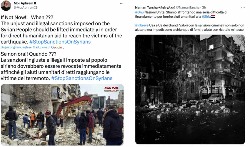Click the Mor Aphrem II display name
Viewport: 250px width, 147px height.
pos(25,3)
